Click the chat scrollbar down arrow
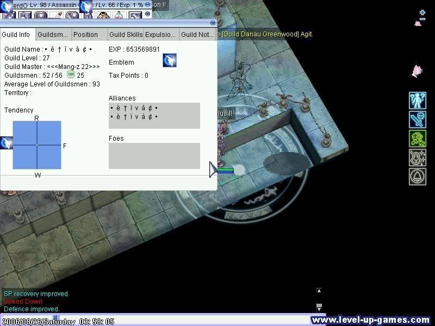 (x=320, y=310)
